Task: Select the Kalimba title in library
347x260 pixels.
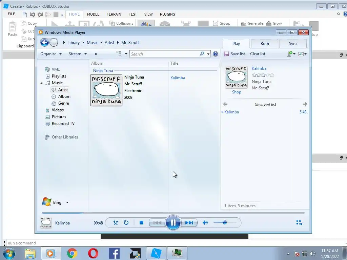Action: point(178,78)
